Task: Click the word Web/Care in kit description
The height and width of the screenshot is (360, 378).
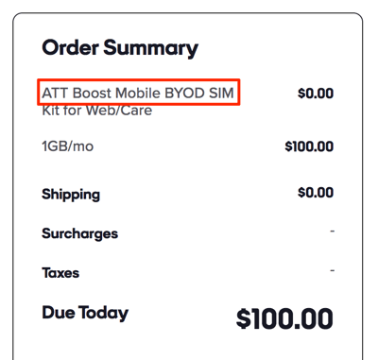Action: point(119,111)
